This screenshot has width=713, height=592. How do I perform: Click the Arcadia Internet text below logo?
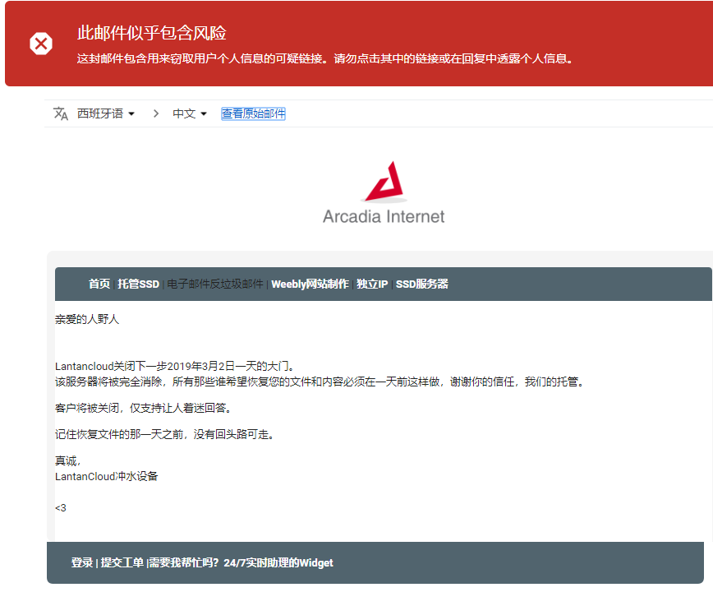[x=384, y=216]
